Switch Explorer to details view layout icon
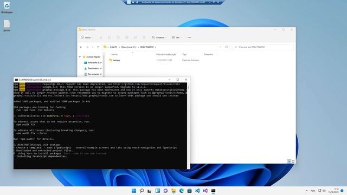 tap(289, 161)
